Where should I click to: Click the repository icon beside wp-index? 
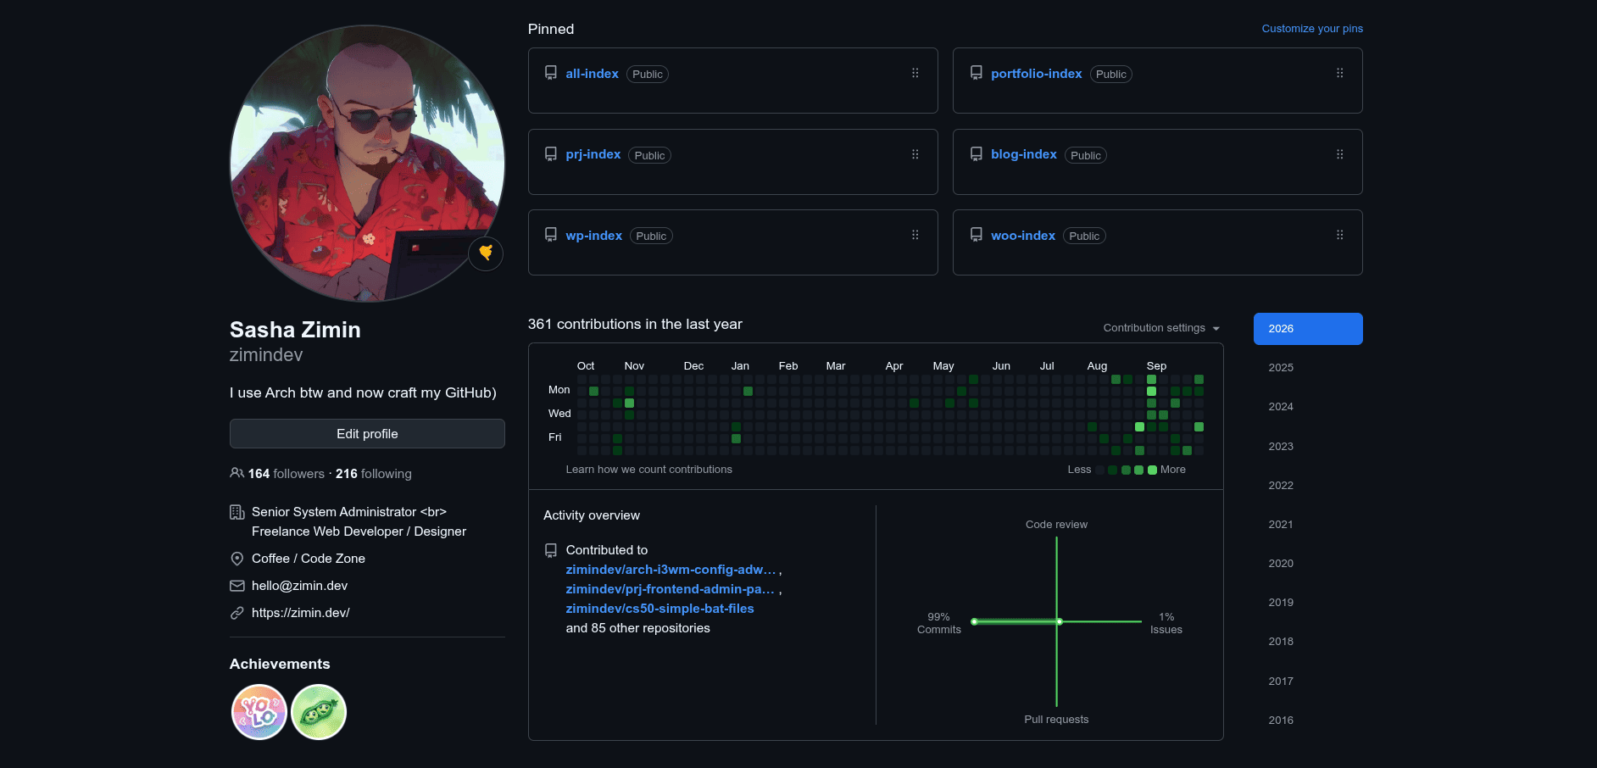click(x=551, y=235)
